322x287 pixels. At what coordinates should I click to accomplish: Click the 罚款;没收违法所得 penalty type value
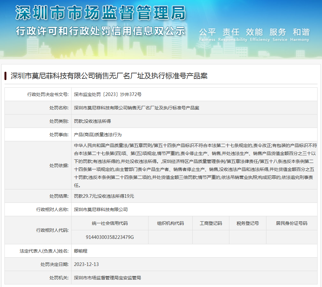tap(92, 121)
